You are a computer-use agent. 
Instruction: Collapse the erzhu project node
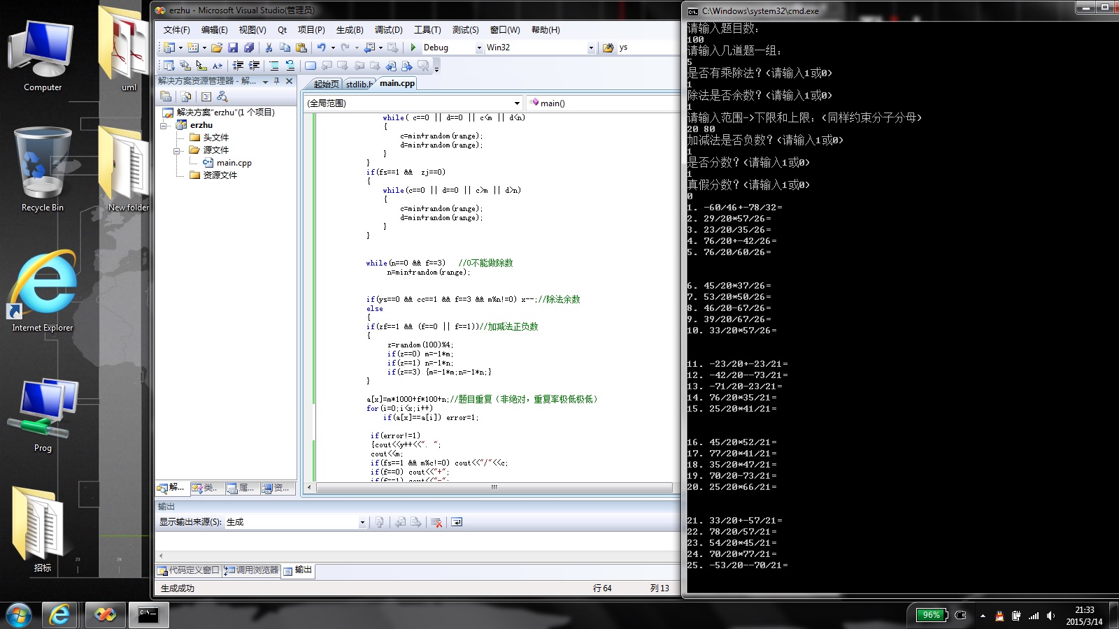[x=164, y=125]
